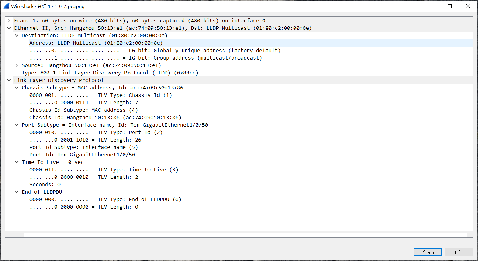Select the Address LLDP_Multicast row
The image size is (478, 261).
(x=96, y=43)
